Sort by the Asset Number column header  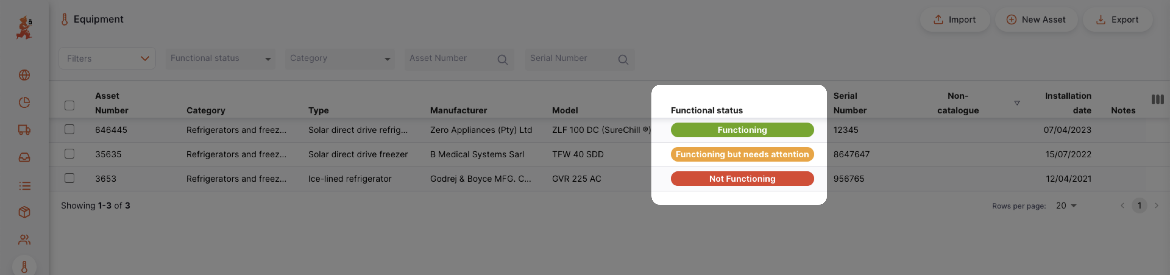click(112, 103)
